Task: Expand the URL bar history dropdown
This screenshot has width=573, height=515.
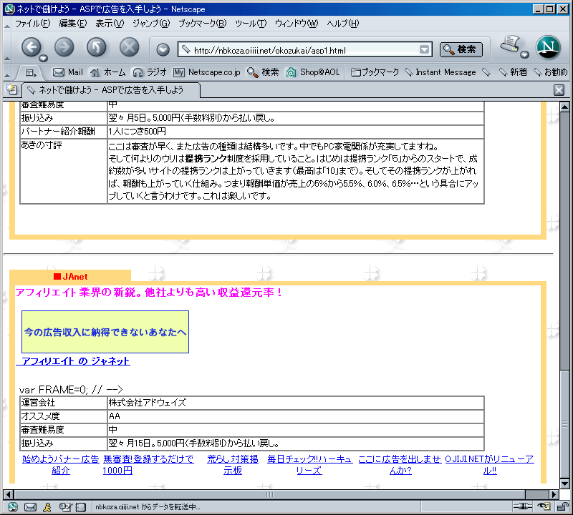Action: pyautogui.click(x=424, y=49)
